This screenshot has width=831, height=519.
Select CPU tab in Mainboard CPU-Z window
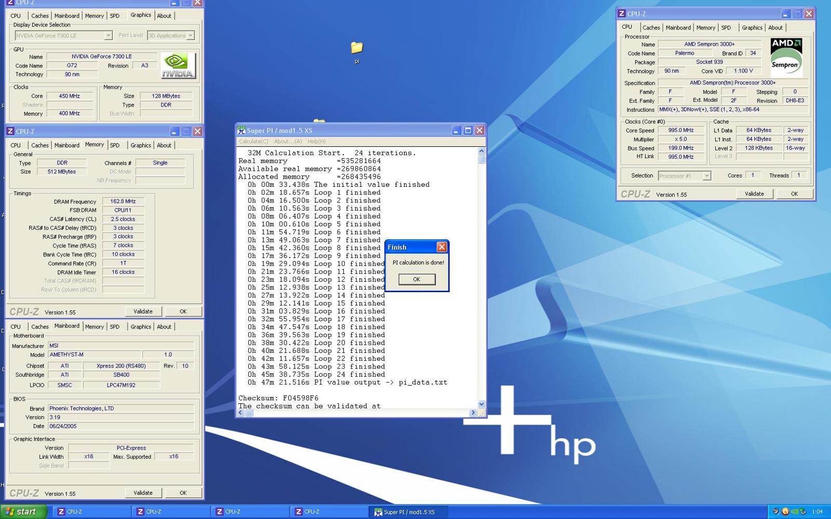tap(16, 326)
